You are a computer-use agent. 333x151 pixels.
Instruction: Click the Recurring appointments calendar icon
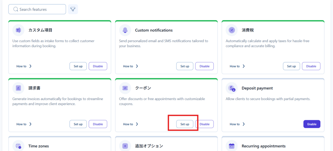click(x=232, y=146)
